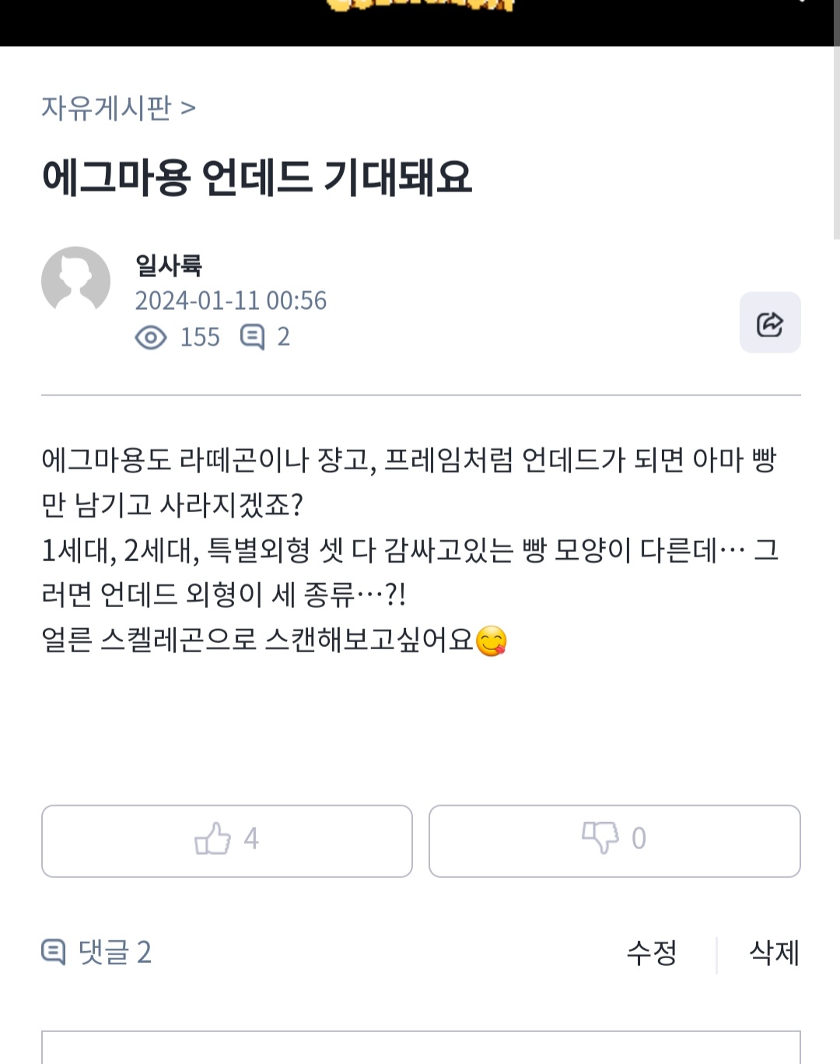
Task: Click the 댓글 2 comments label
Action: 115,952
